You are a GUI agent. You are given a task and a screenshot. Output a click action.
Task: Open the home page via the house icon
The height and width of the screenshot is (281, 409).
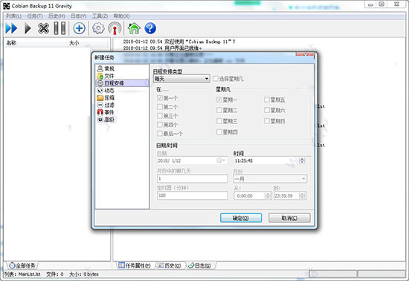pyautogui.click(x=134, y=28)
